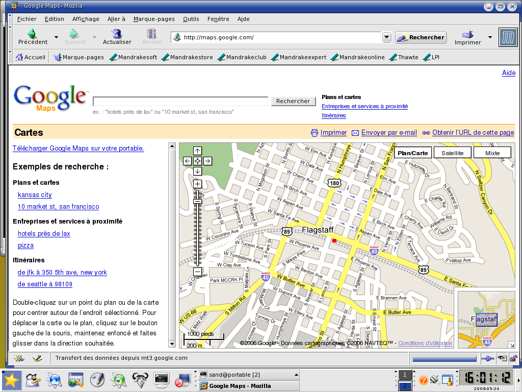The image size is (522, 392).
Task: Open the Fichier menu
Action: click(x=27, y=19)
